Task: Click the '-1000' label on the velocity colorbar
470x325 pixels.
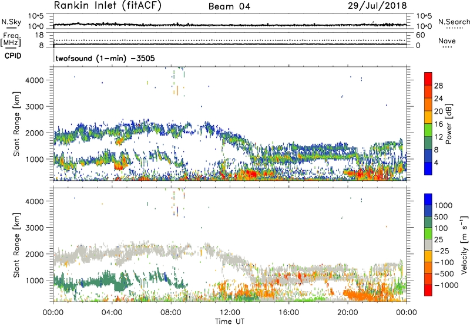Action: pyautogui.click(x=446, y=285)
